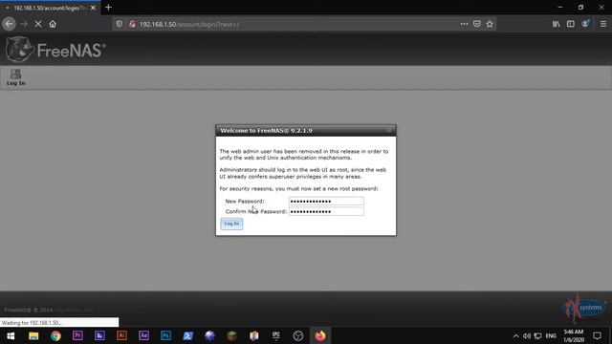The image size is (612, 344).
Task: Open OBS Studio from taskbar
Action: click(297, 335)
